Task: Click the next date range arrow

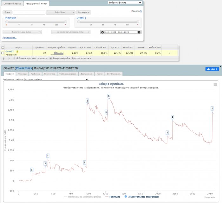Action: (139, 32)
